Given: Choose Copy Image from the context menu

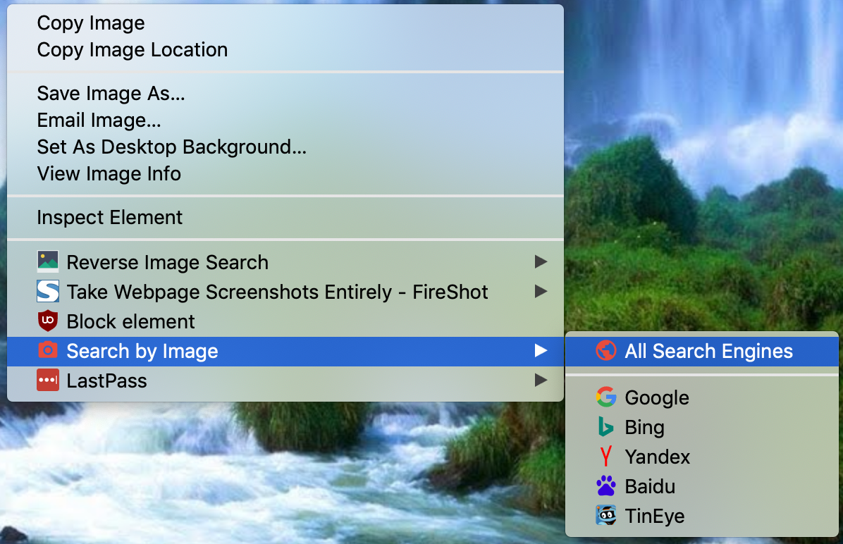Looking at the screenshot, I should [x=91, y=23].
